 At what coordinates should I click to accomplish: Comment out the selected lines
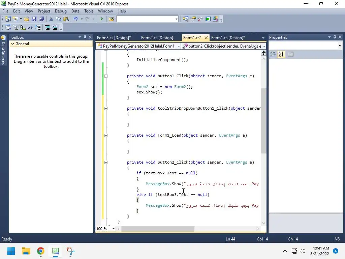click(47, 28)
